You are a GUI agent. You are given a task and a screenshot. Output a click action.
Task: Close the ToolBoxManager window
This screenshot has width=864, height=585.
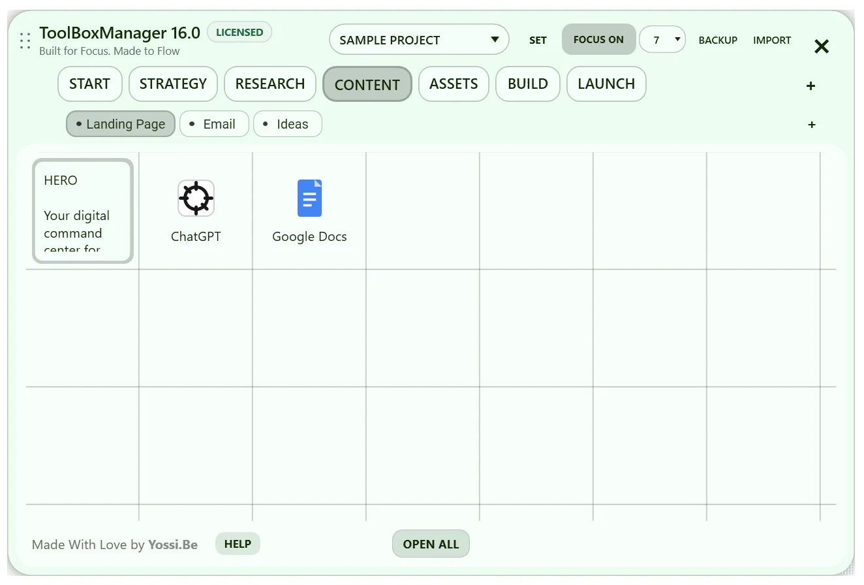[x=822, y=46]
